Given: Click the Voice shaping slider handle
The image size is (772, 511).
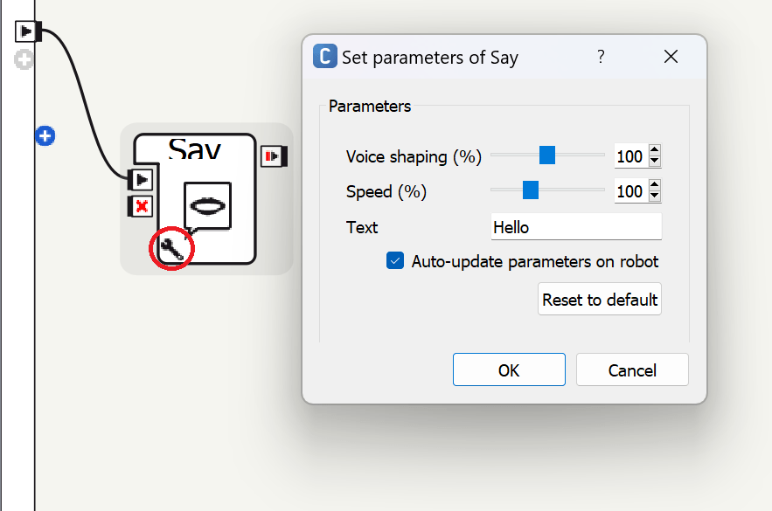Looking at the screenshot, I should pyautogui.click(x=547, y=155).
